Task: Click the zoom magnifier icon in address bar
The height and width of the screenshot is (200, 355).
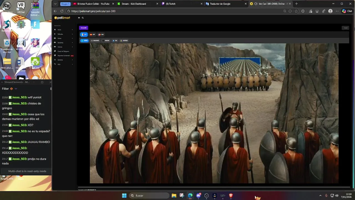Action: click(x=285, y=11)
